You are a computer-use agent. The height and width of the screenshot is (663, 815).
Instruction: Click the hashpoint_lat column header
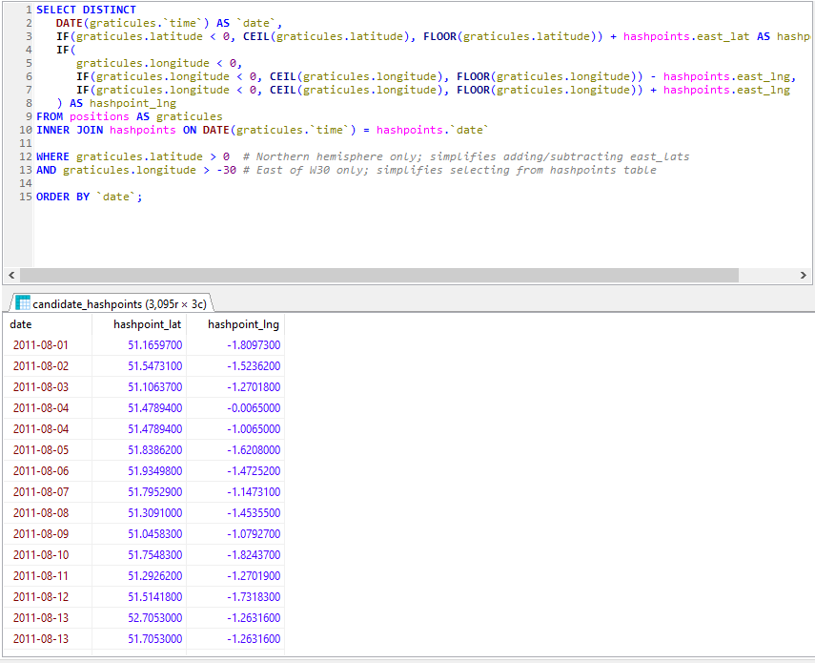147,324
